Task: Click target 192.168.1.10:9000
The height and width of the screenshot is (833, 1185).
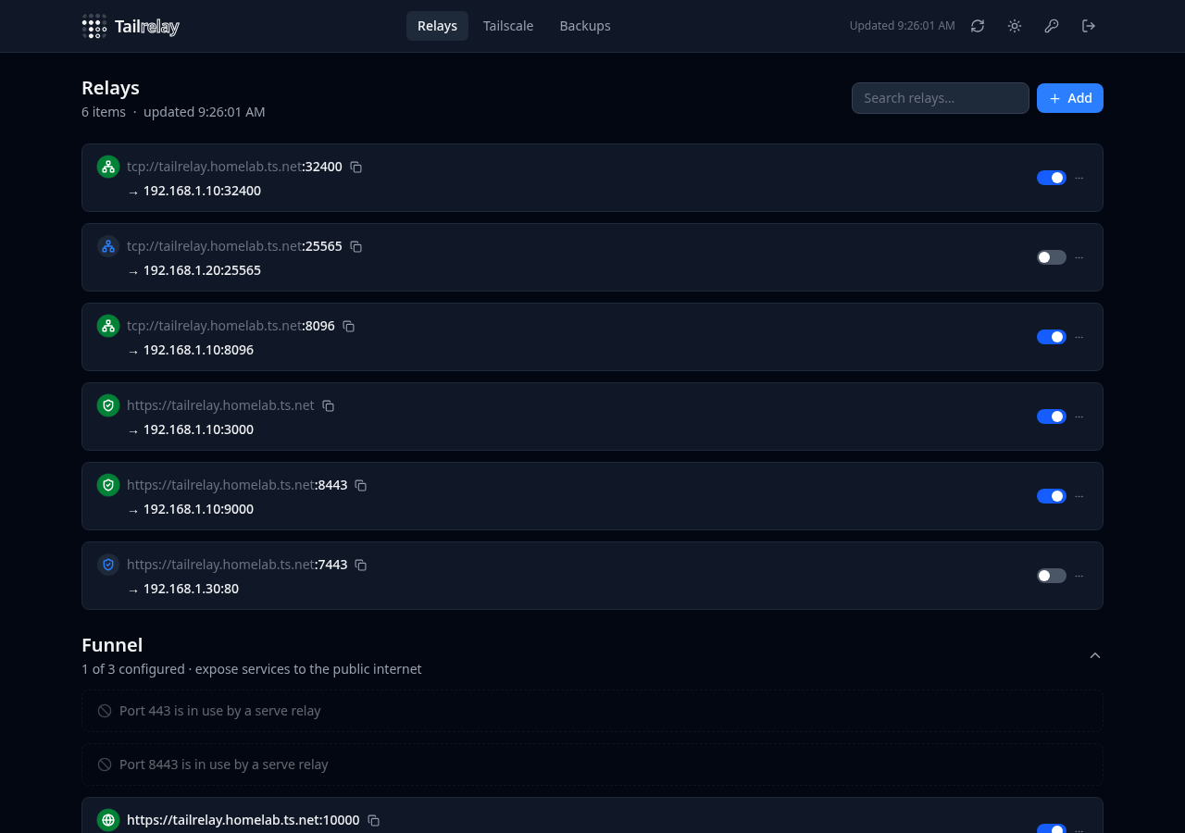Action: tap(198, 509)
